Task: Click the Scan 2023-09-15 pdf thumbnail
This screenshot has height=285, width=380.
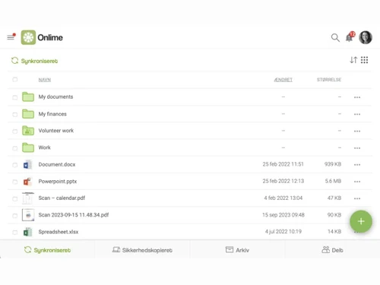Action: click(x=28, y=215)
